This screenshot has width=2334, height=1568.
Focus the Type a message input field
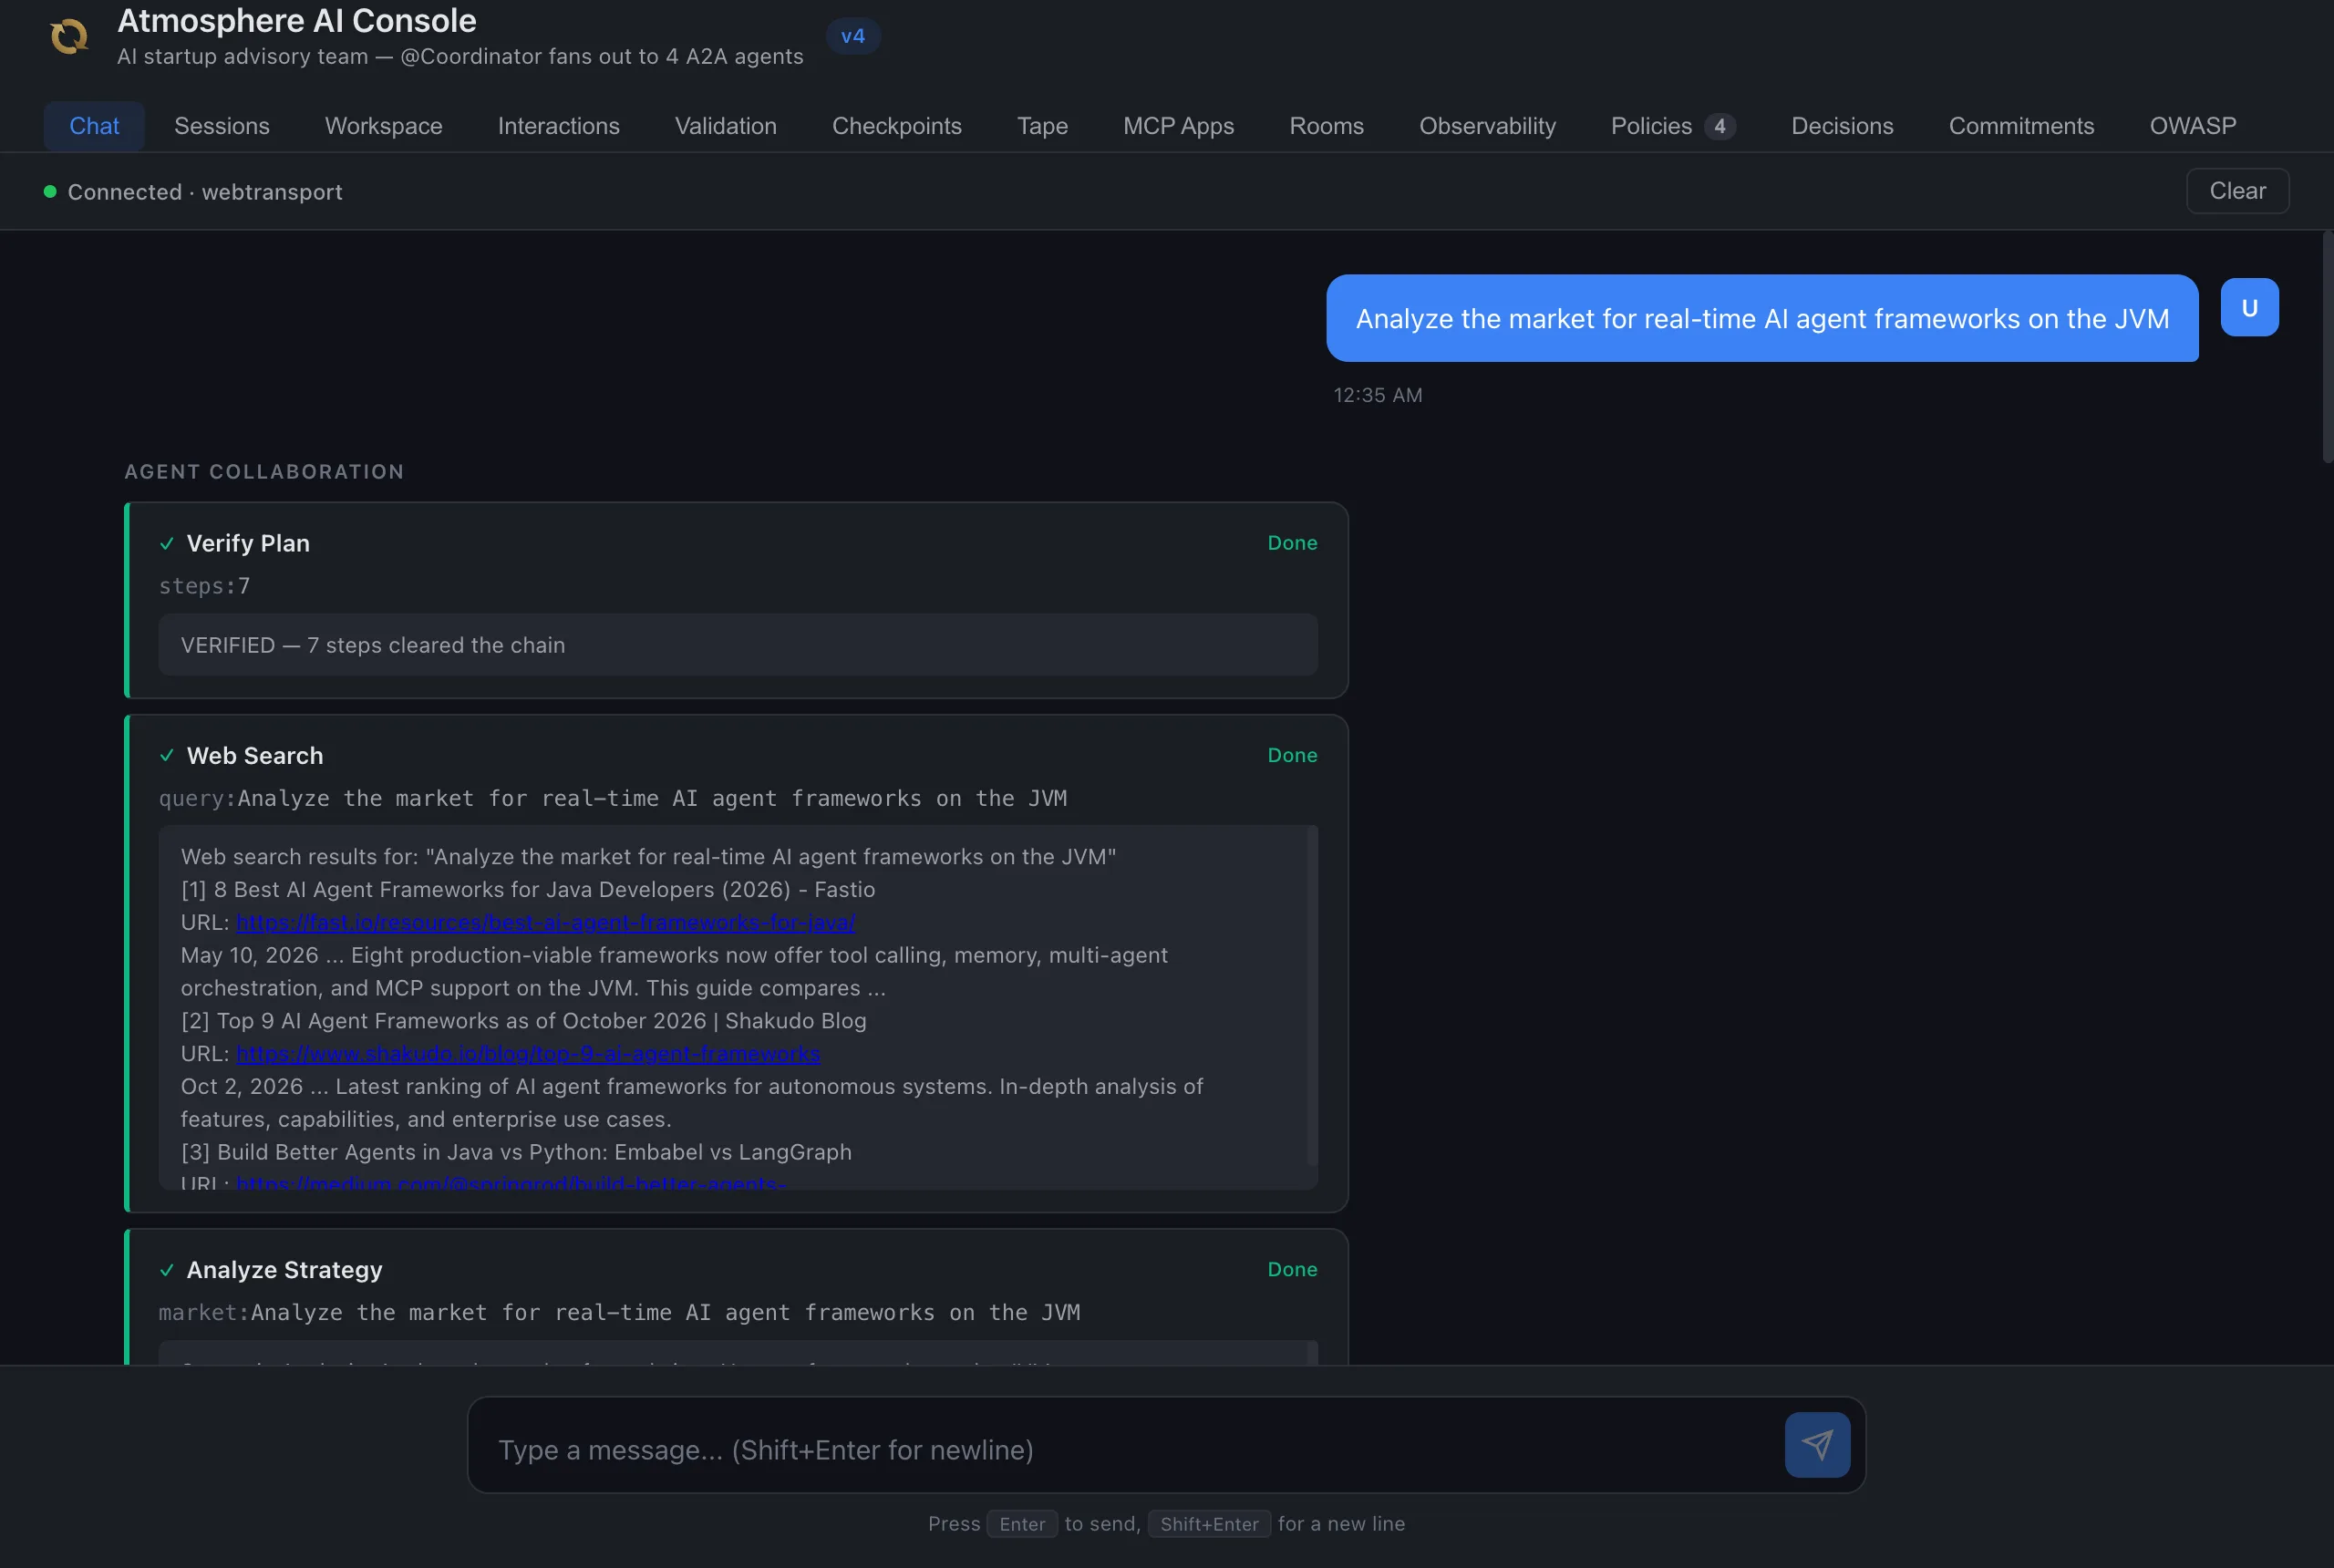(x=1130, y=1450)
